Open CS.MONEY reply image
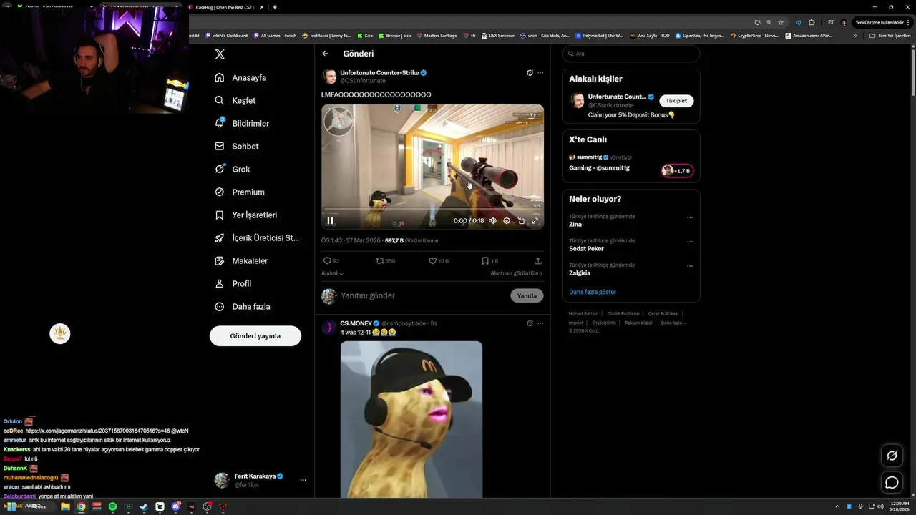The width and height of the screenshot is (916, 515). [411, 419]
